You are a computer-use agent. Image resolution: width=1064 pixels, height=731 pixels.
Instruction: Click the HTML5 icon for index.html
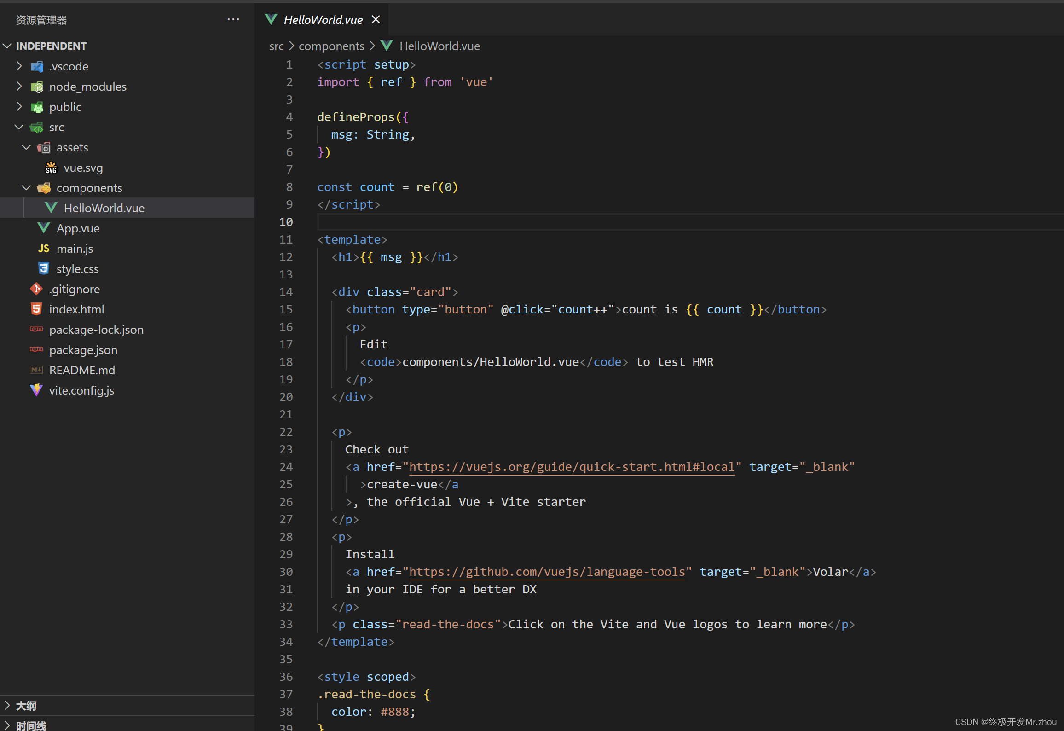[36, 309]
